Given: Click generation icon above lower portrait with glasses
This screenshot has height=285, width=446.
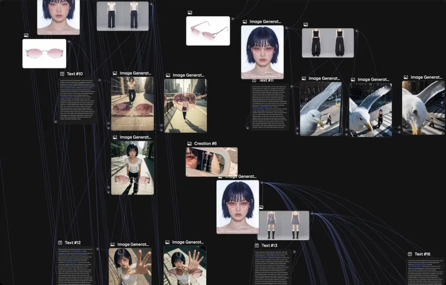Looking at the screenshot, I should coord(220,176).
